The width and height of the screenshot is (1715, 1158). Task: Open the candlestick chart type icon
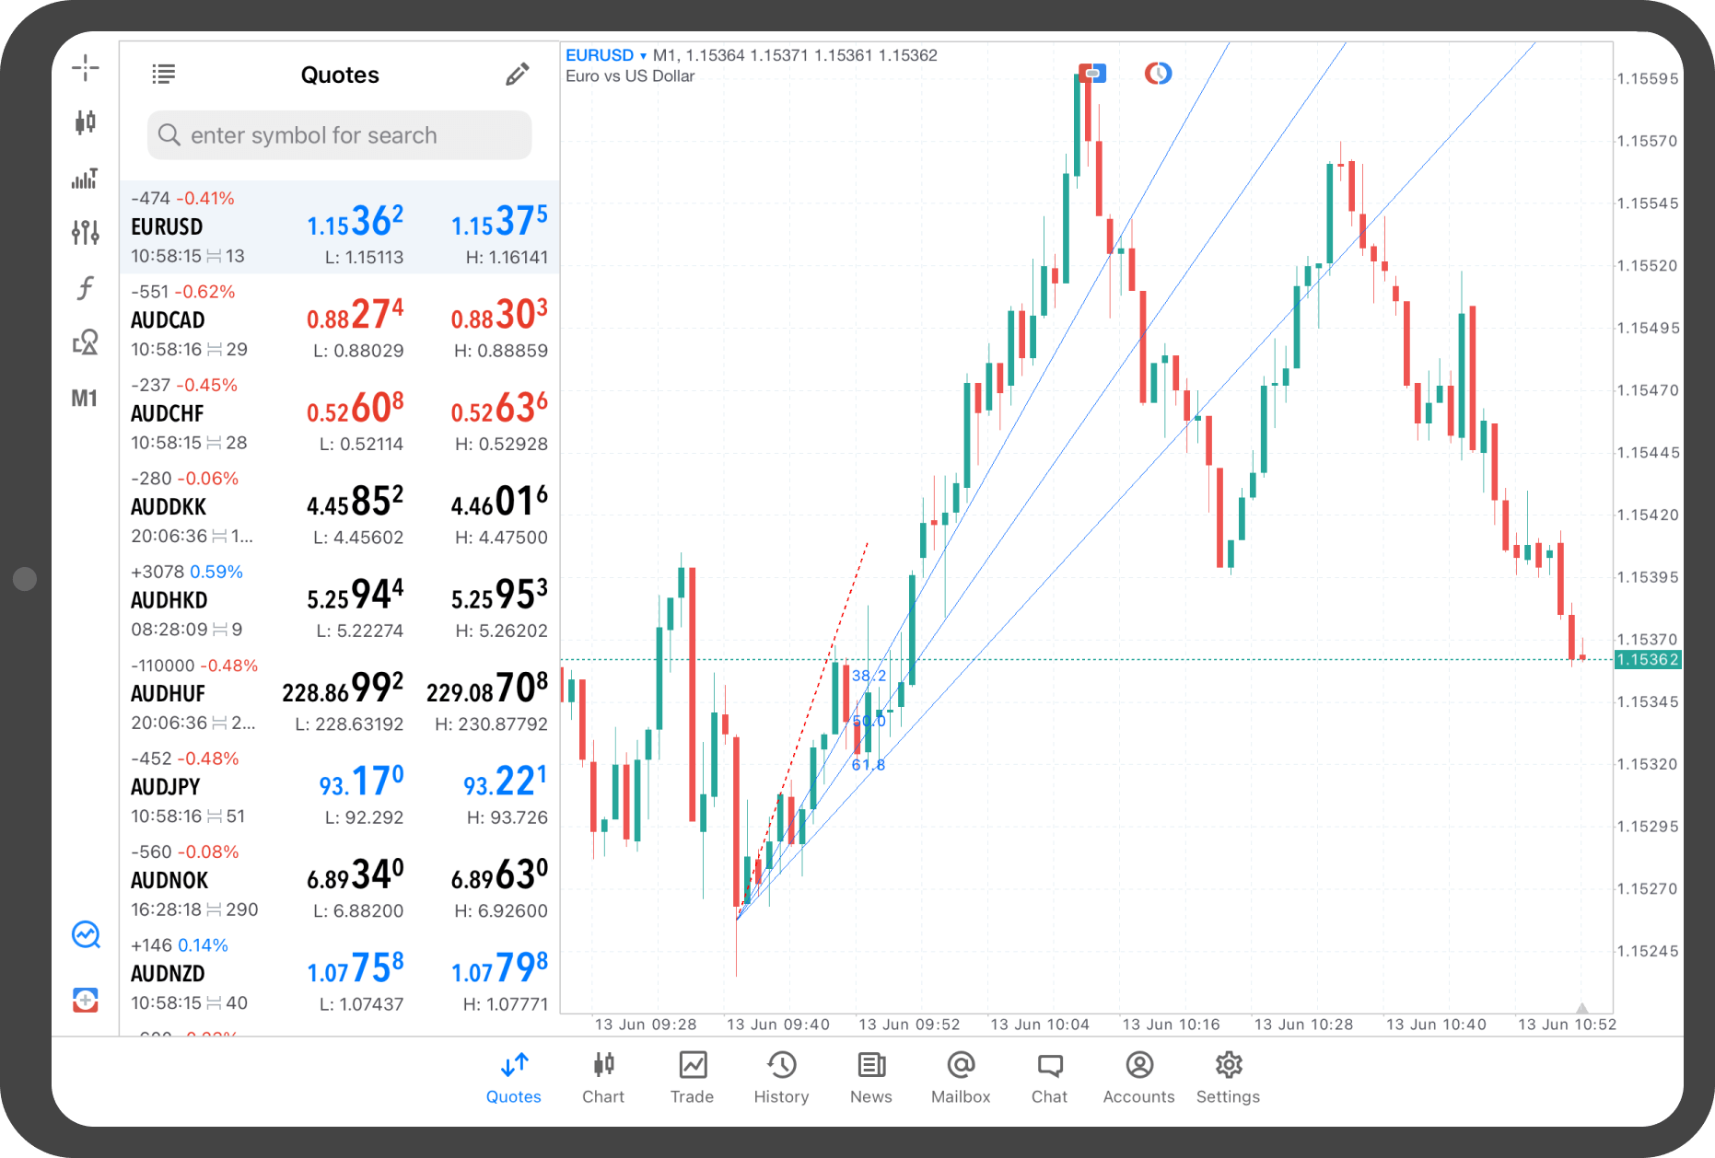[x=85, y=122]
